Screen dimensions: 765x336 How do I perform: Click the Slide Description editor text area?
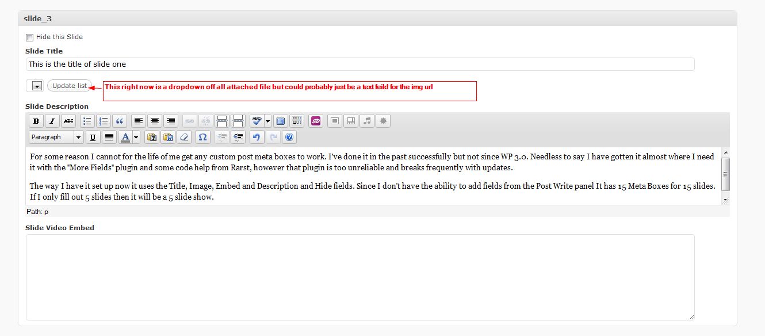click(x=373, y=177)
